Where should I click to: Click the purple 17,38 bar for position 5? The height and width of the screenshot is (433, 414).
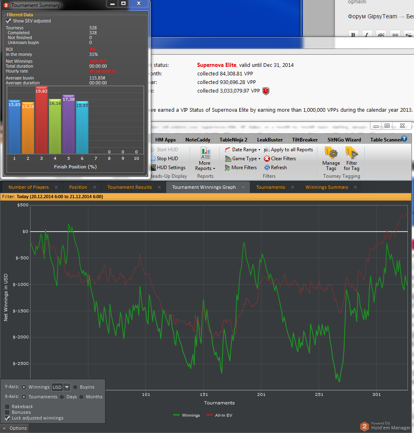tap(68, 124)
